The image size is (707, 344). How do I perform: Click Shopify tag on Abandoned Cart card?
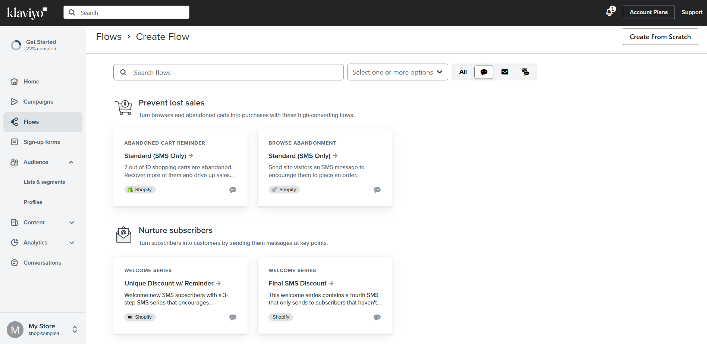click(140, 190)
